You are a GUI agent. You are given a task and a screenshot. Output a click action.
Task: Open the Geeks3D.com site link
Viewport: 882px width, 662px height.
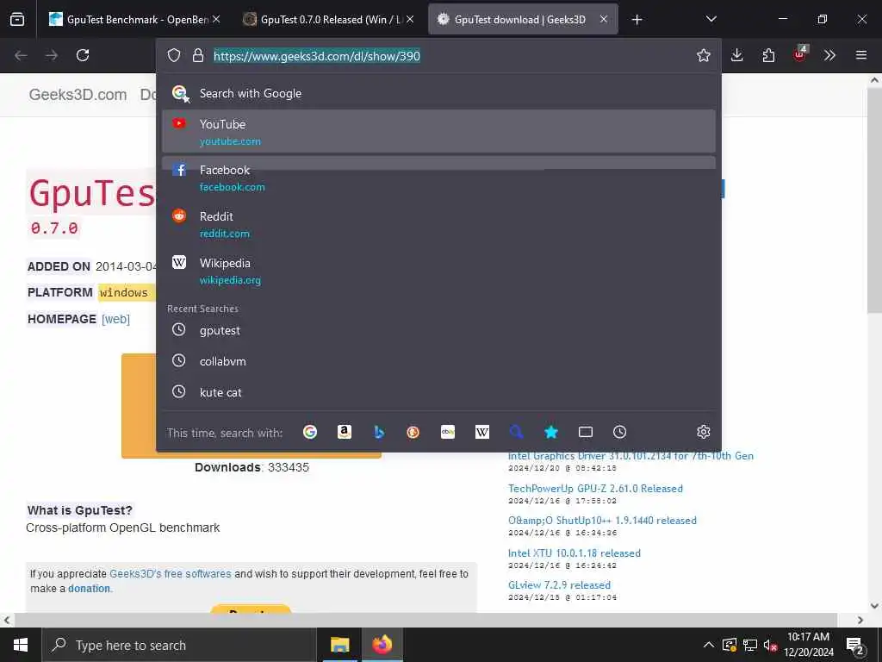(x=78, y=95)
